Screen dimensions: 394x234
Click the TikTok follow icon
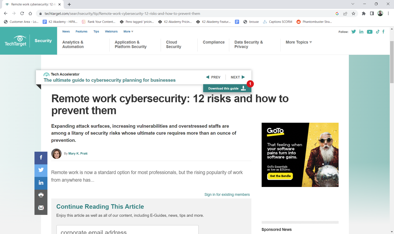[377, 32]
